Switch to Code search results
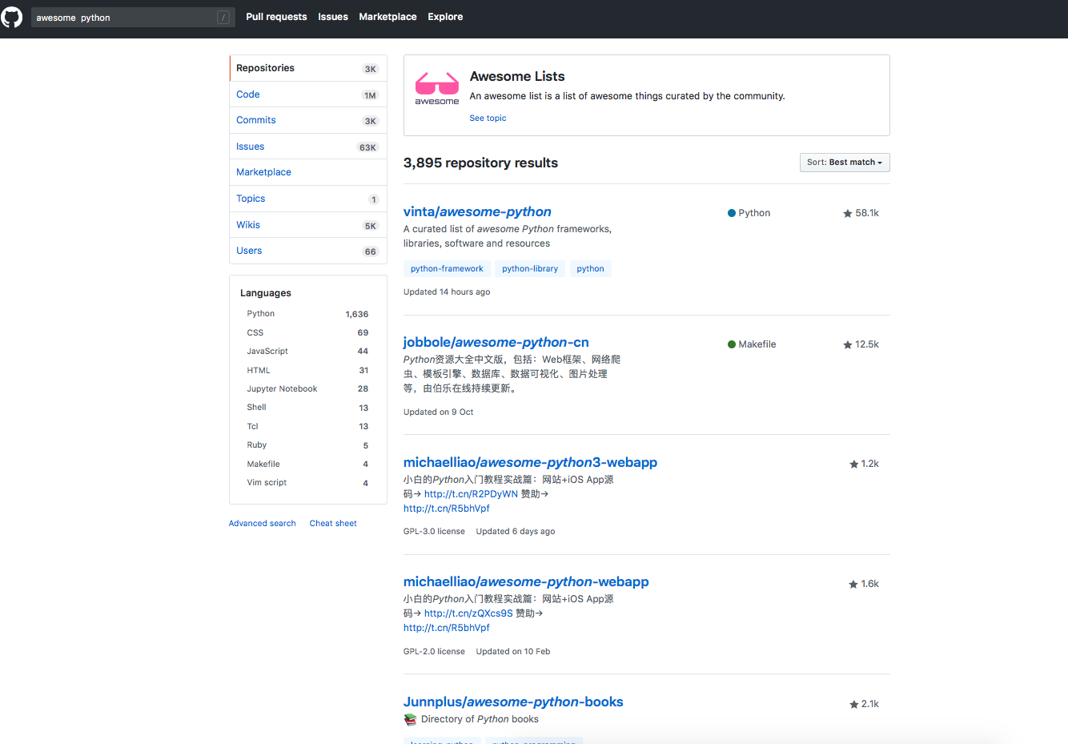The width and height of the screenshot is (1068, 744). pyautogui.click(x=308, y=95)
